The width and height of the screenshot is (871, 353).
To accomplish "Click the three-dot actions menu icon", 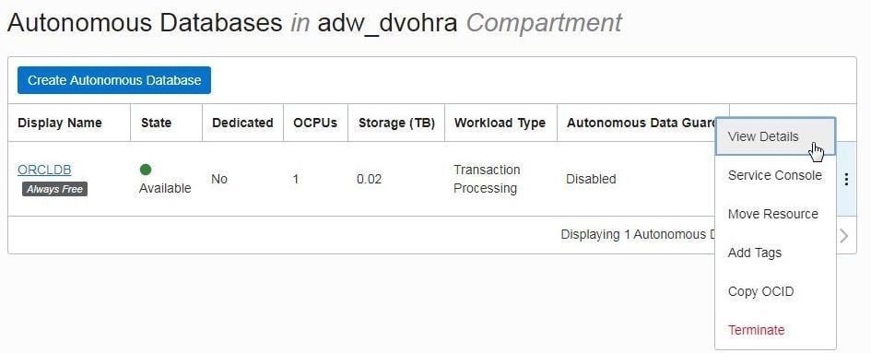I will (x=846, y=179).
